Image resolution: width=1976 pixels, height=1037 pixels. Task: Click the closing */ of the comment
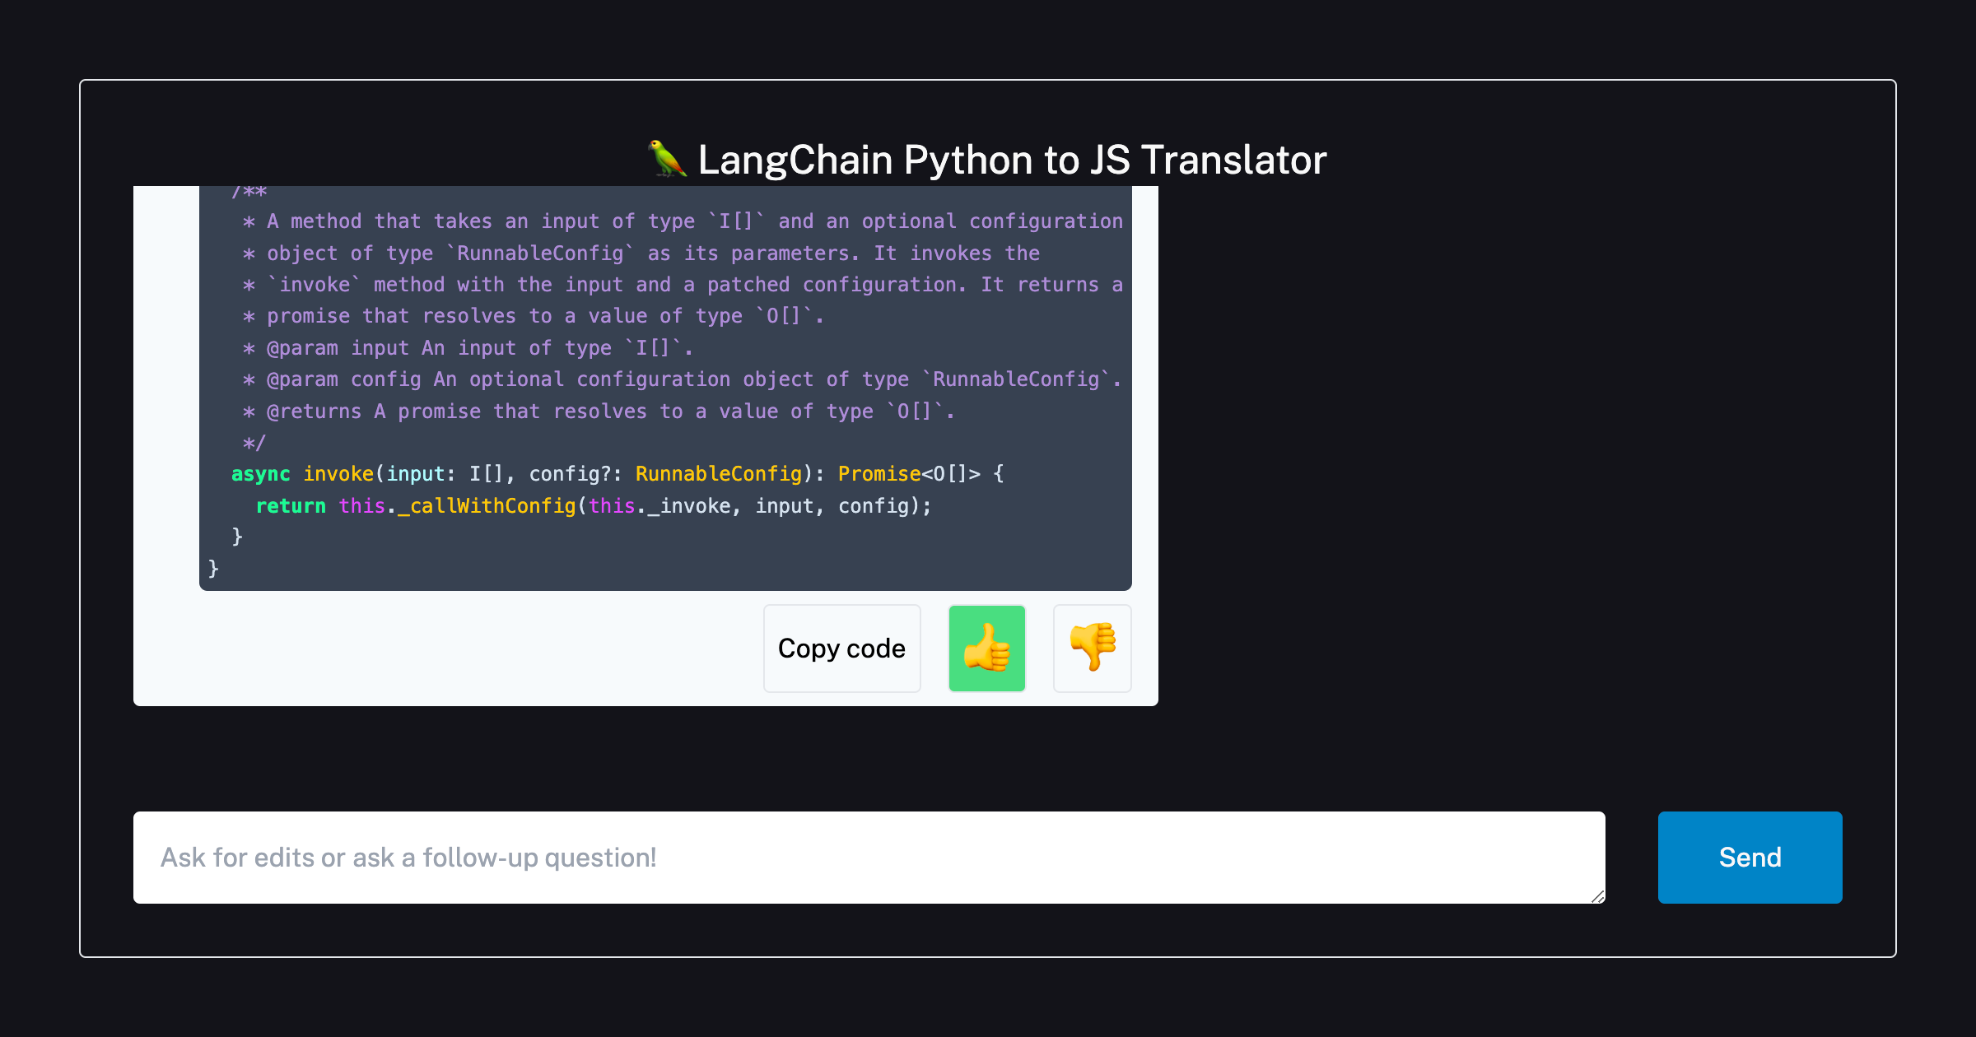coord(254,443)
